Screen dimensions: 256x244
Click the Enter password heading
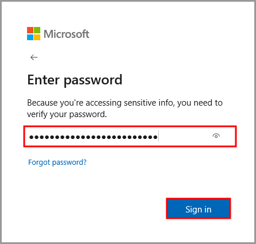[x=75, y=80]
